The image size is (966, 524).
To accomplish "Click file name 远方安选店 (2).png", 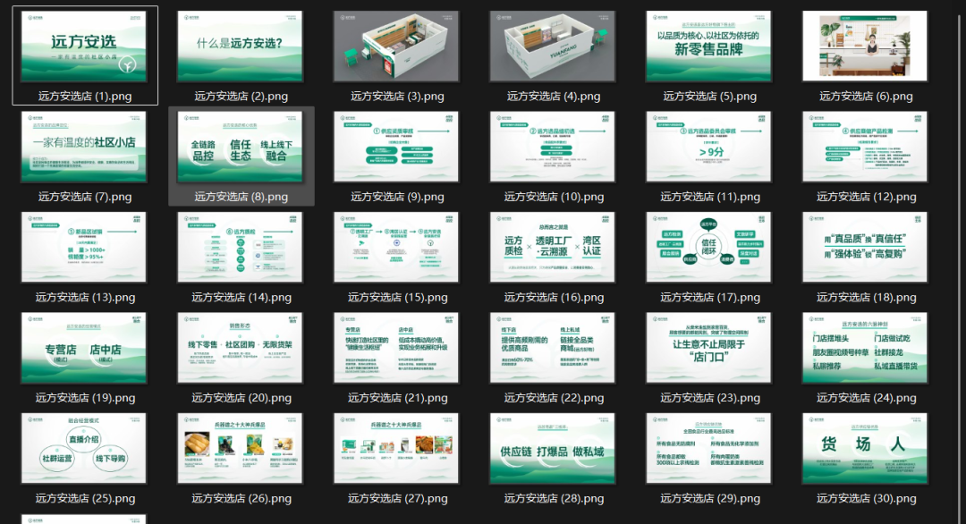I will (x=241, y=96).
